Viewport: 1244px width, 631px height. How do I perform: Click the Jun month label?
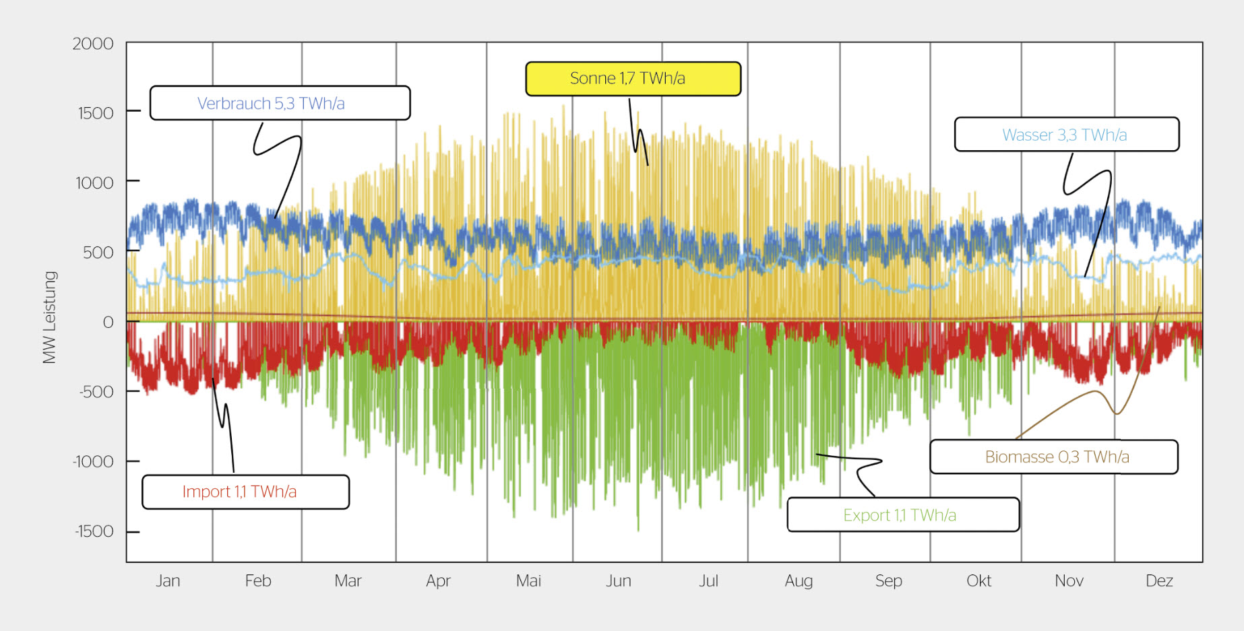pos(619,580)
